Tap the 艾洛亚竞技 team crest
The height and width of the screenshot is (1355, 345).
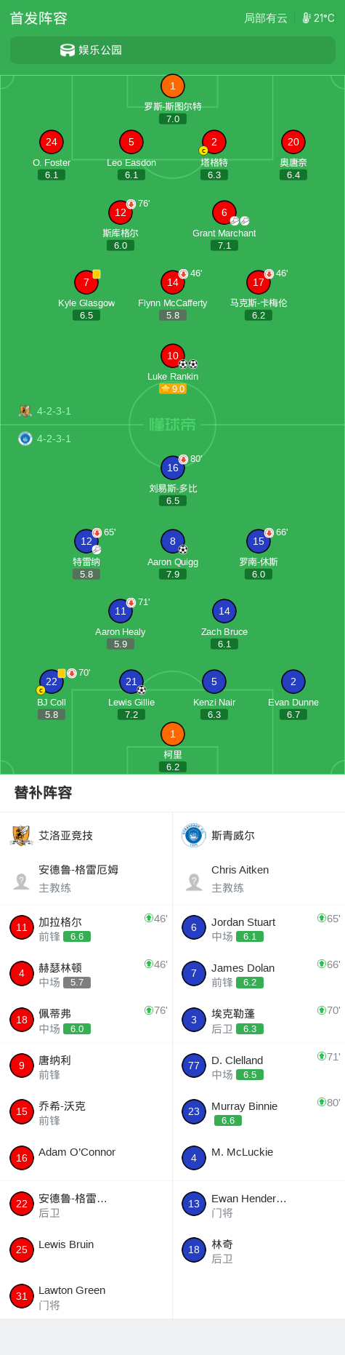(22, 836)
